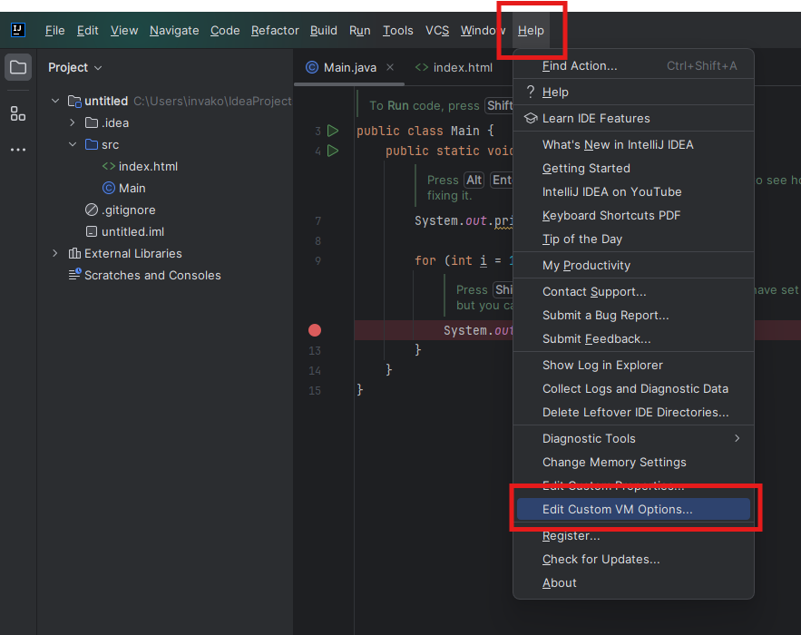Screen dimensions: 801x635
Task: Open the Project tool window folder icon
Action: [18, 67]
